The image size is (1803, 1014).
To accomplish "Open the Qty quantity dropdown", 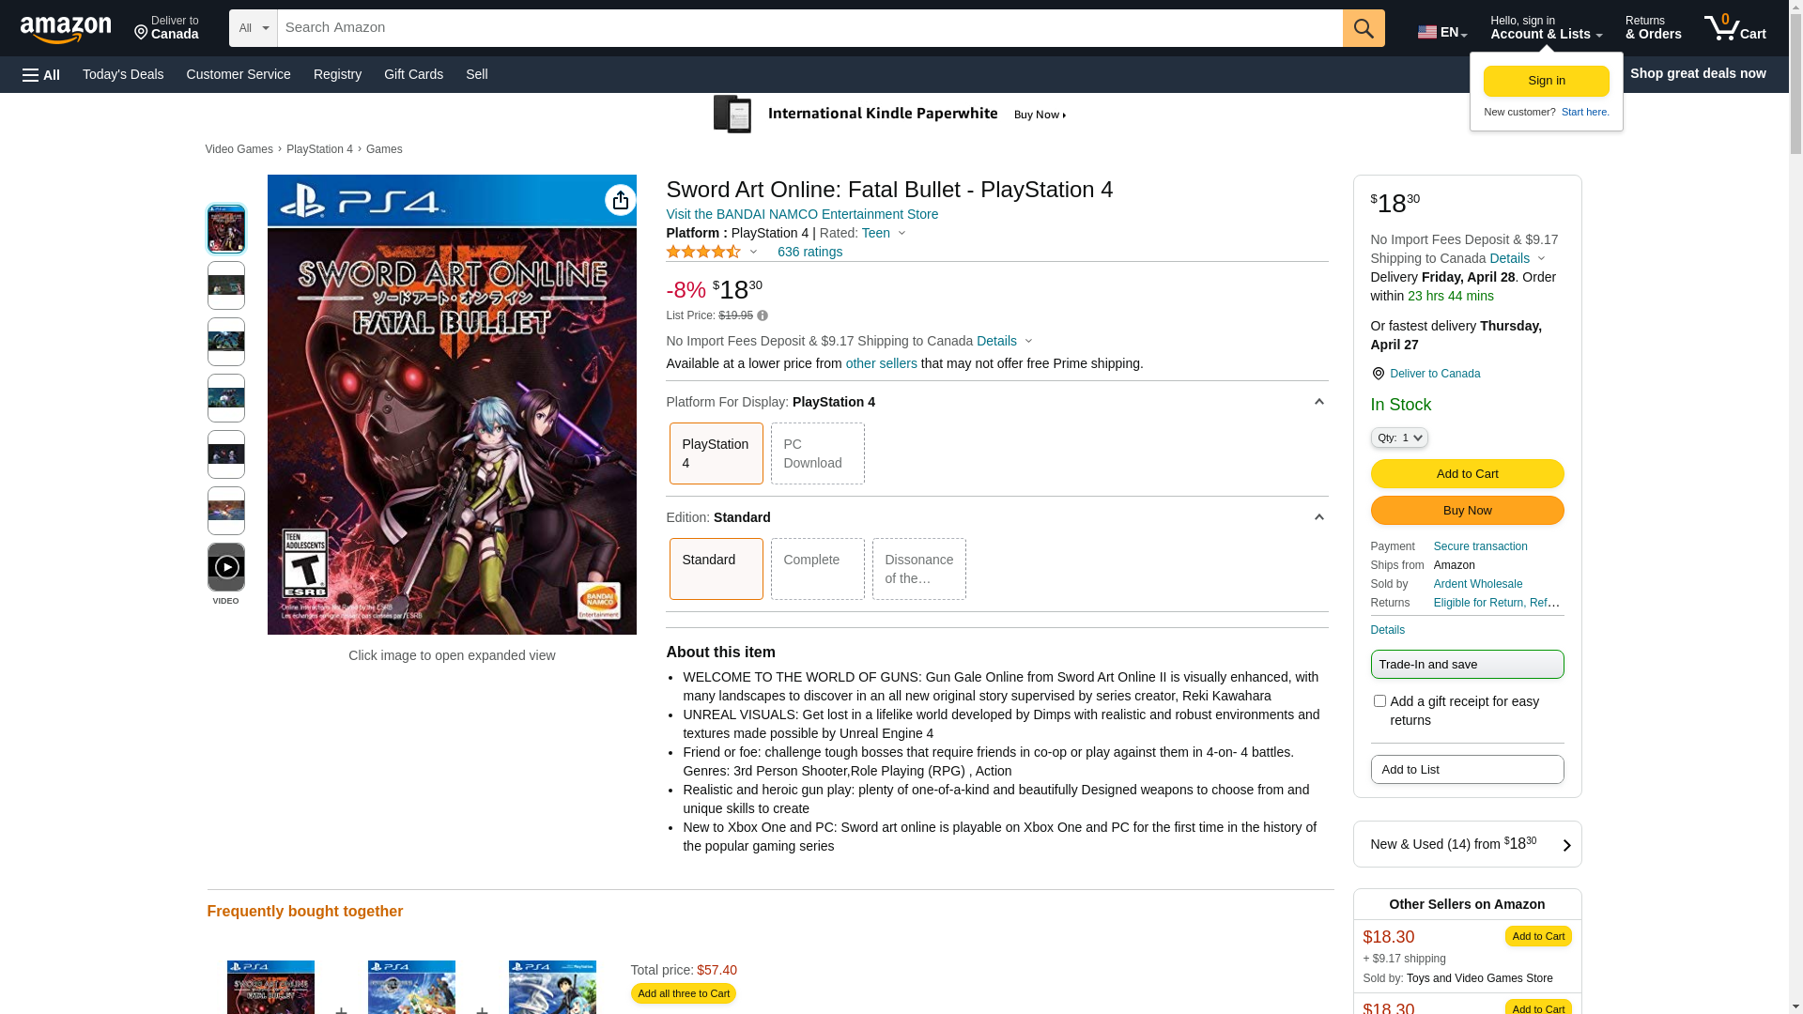I will tap(1398, 438).
